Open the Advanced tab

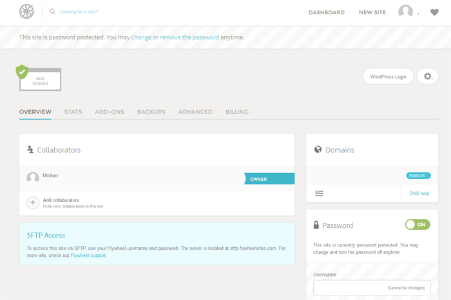click(195, 112)
